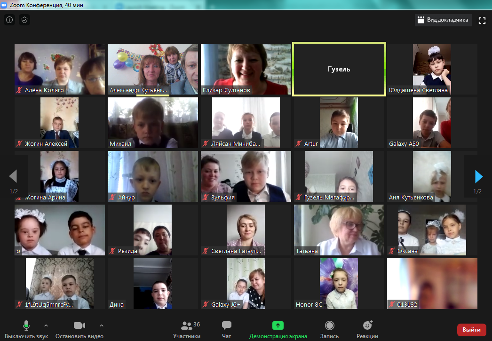Go to previous page of participants
This screenshot has width=492, height=341.
coord(13,176)
